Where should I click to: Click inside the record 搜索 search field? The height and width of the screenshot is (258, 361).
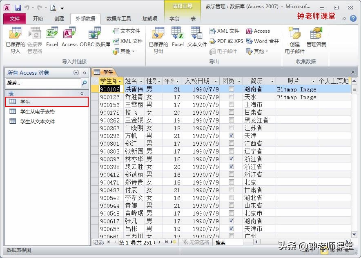pyautogui.click(x=229, y=241)
